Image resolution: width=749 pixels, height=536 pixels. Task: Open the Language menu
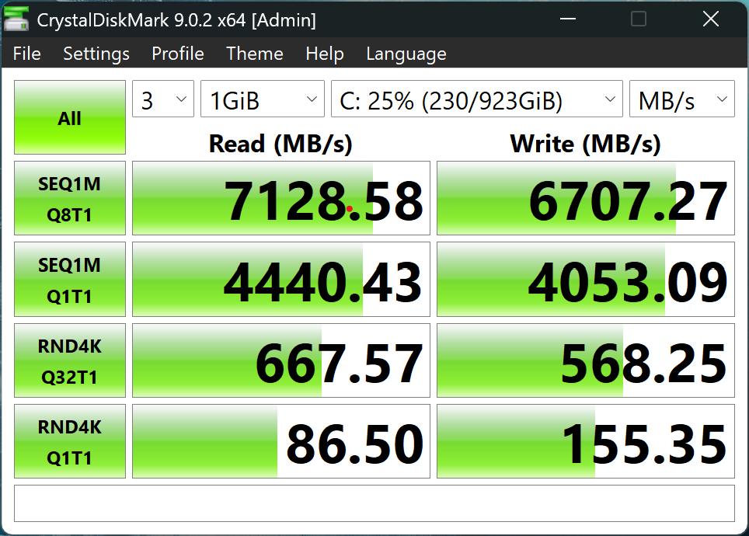(406, 54)
